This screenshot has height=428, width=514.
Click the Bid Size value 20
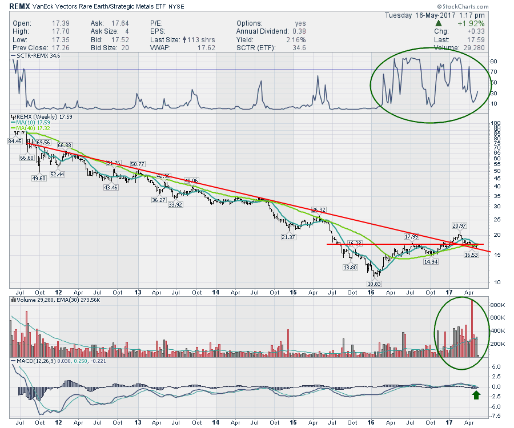125,48
